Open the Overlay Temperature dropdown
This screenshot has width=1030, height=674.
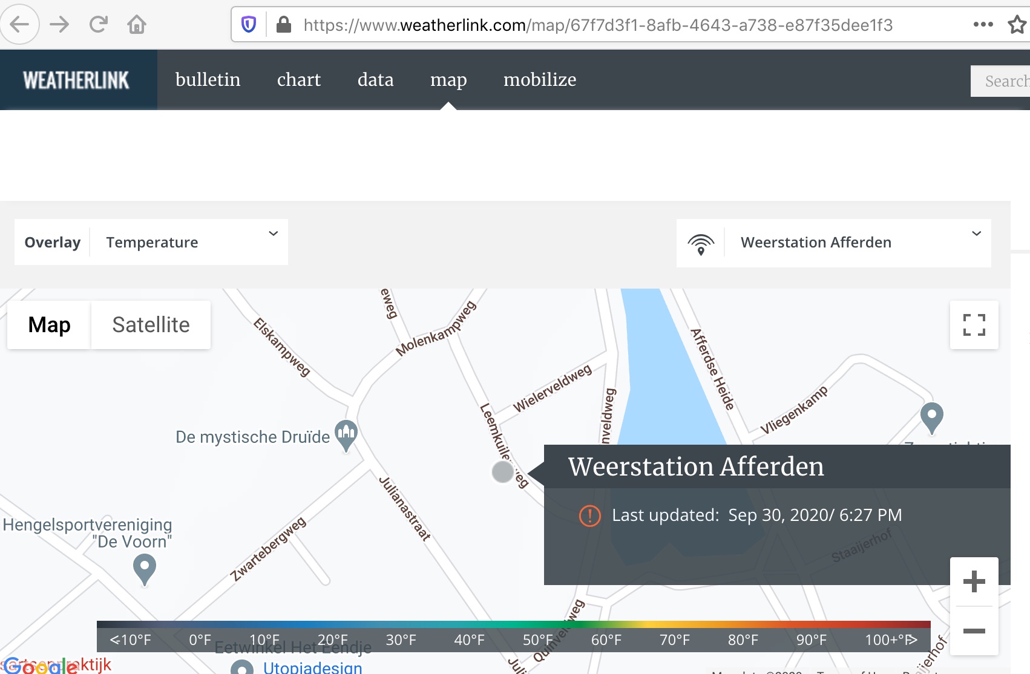pyautogui.click(x=189, y=242)
